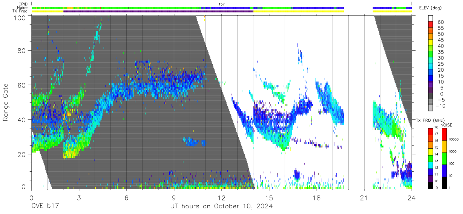Image resolution: width=463 pixels, height=214 pixels.
Task: Pick the red swatch in ELEV colorbar
Action: click(x=431, y=25)
